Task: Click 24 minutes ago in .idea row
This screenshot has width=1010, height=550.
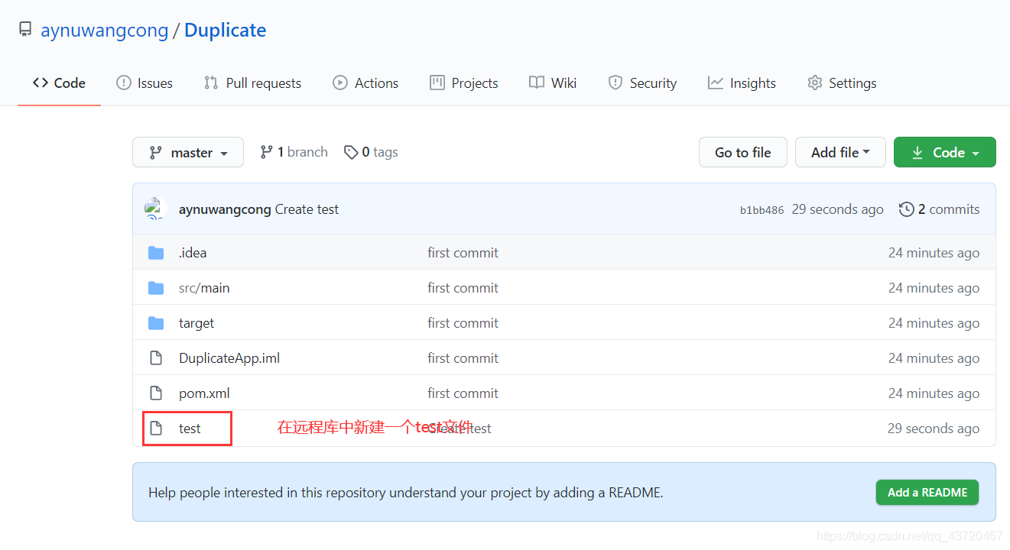Action: 934,252
